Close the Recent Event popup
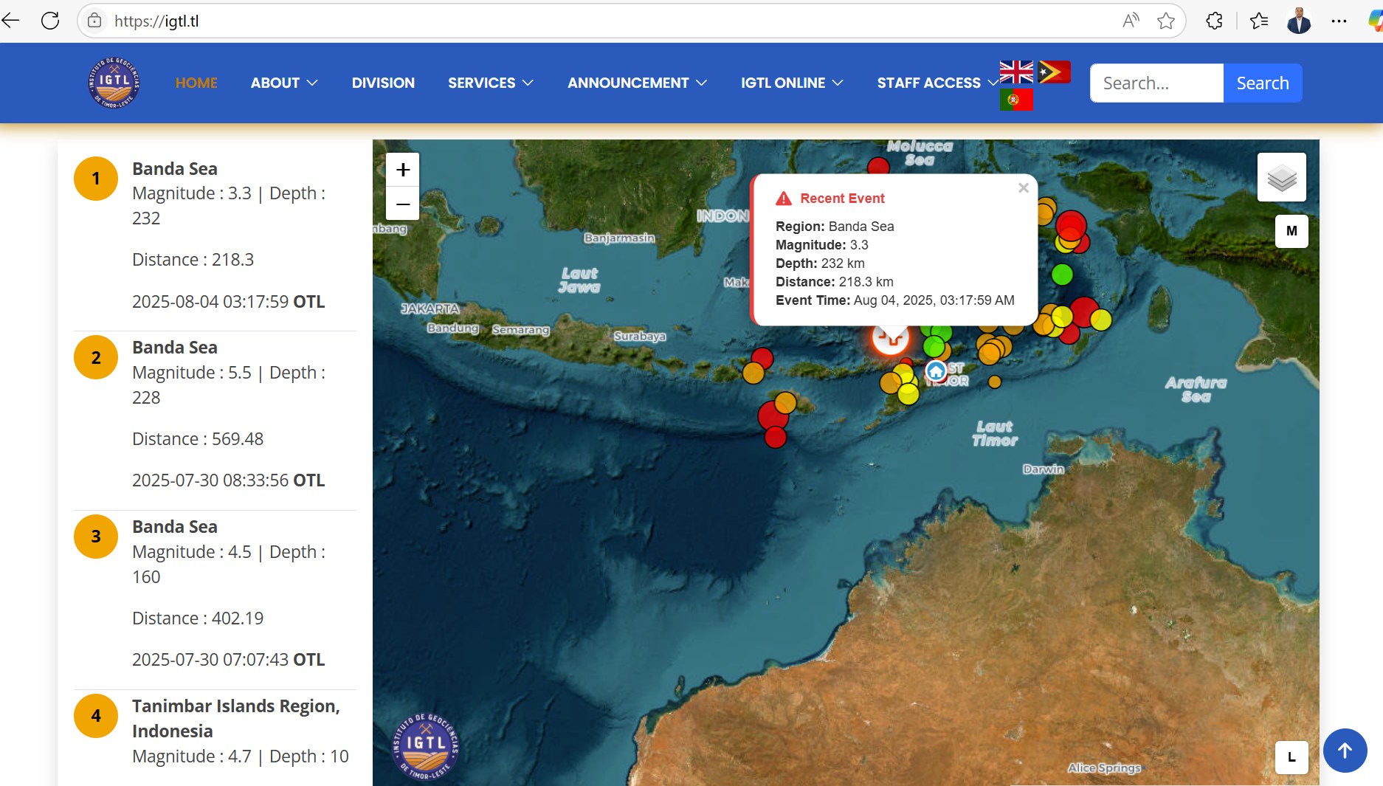 pos(1023,188)
